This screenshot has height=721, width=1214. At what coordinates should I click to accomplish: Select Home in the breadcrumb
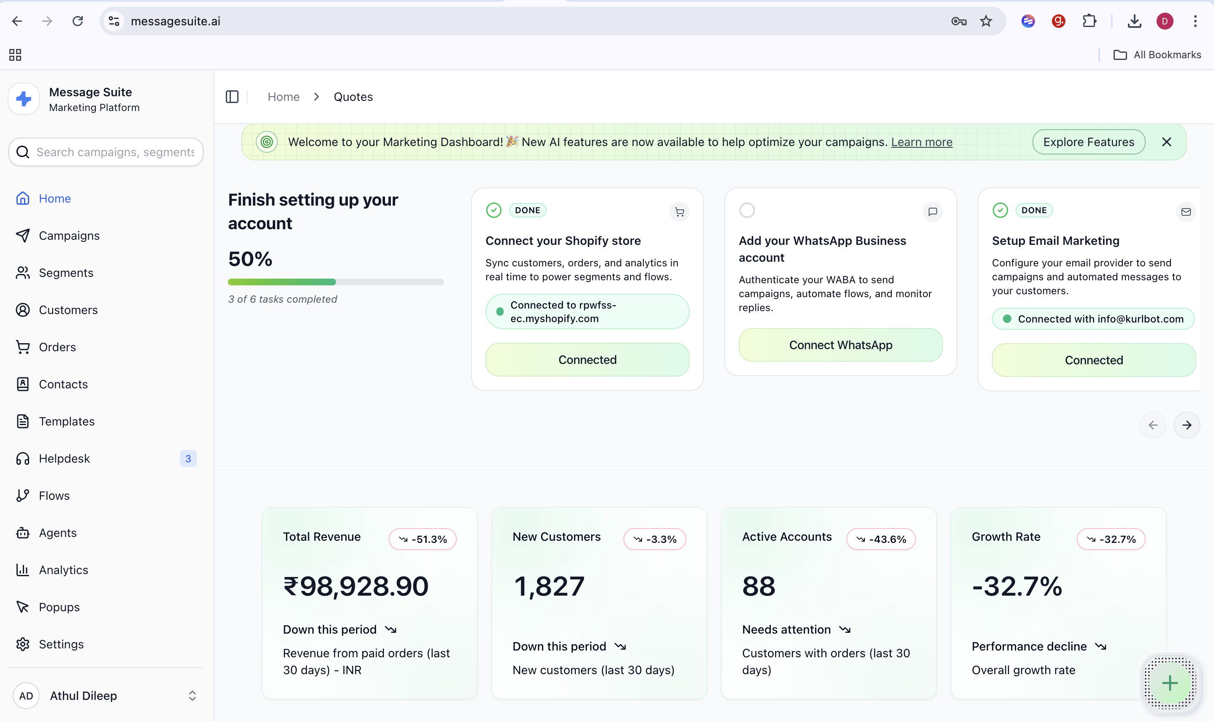[283, 97]
